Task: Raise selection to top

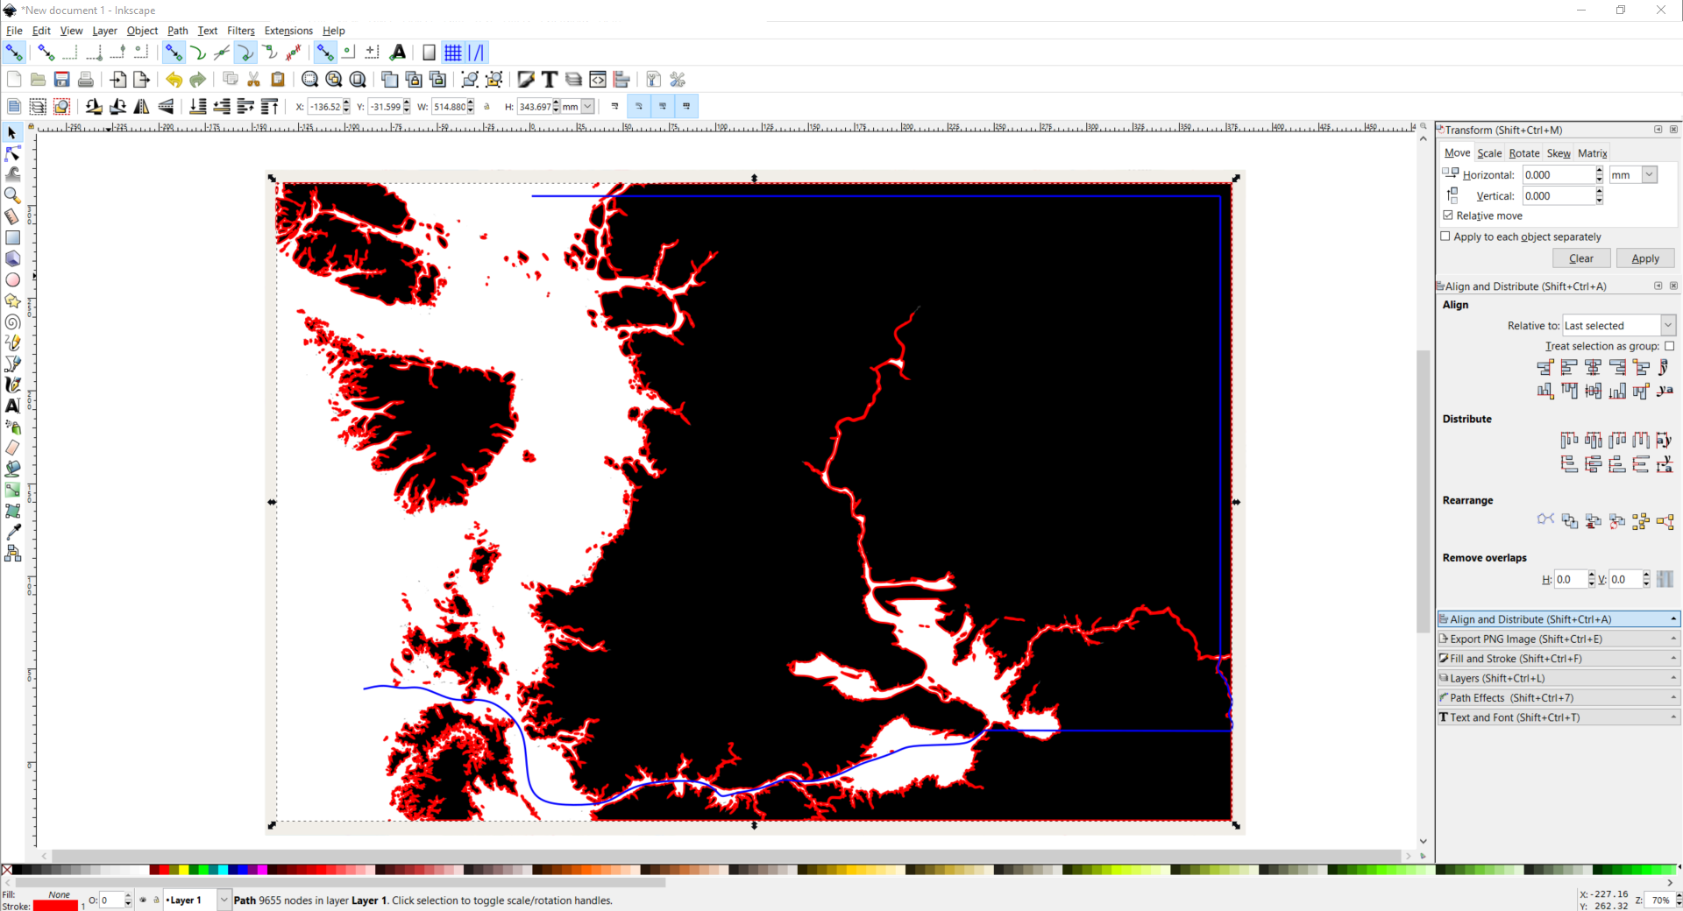Action: coord(269,107)
